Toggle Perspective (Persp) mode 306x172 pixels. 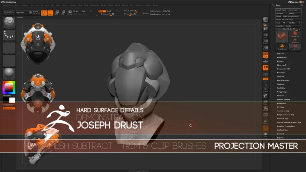pos(266,55)
